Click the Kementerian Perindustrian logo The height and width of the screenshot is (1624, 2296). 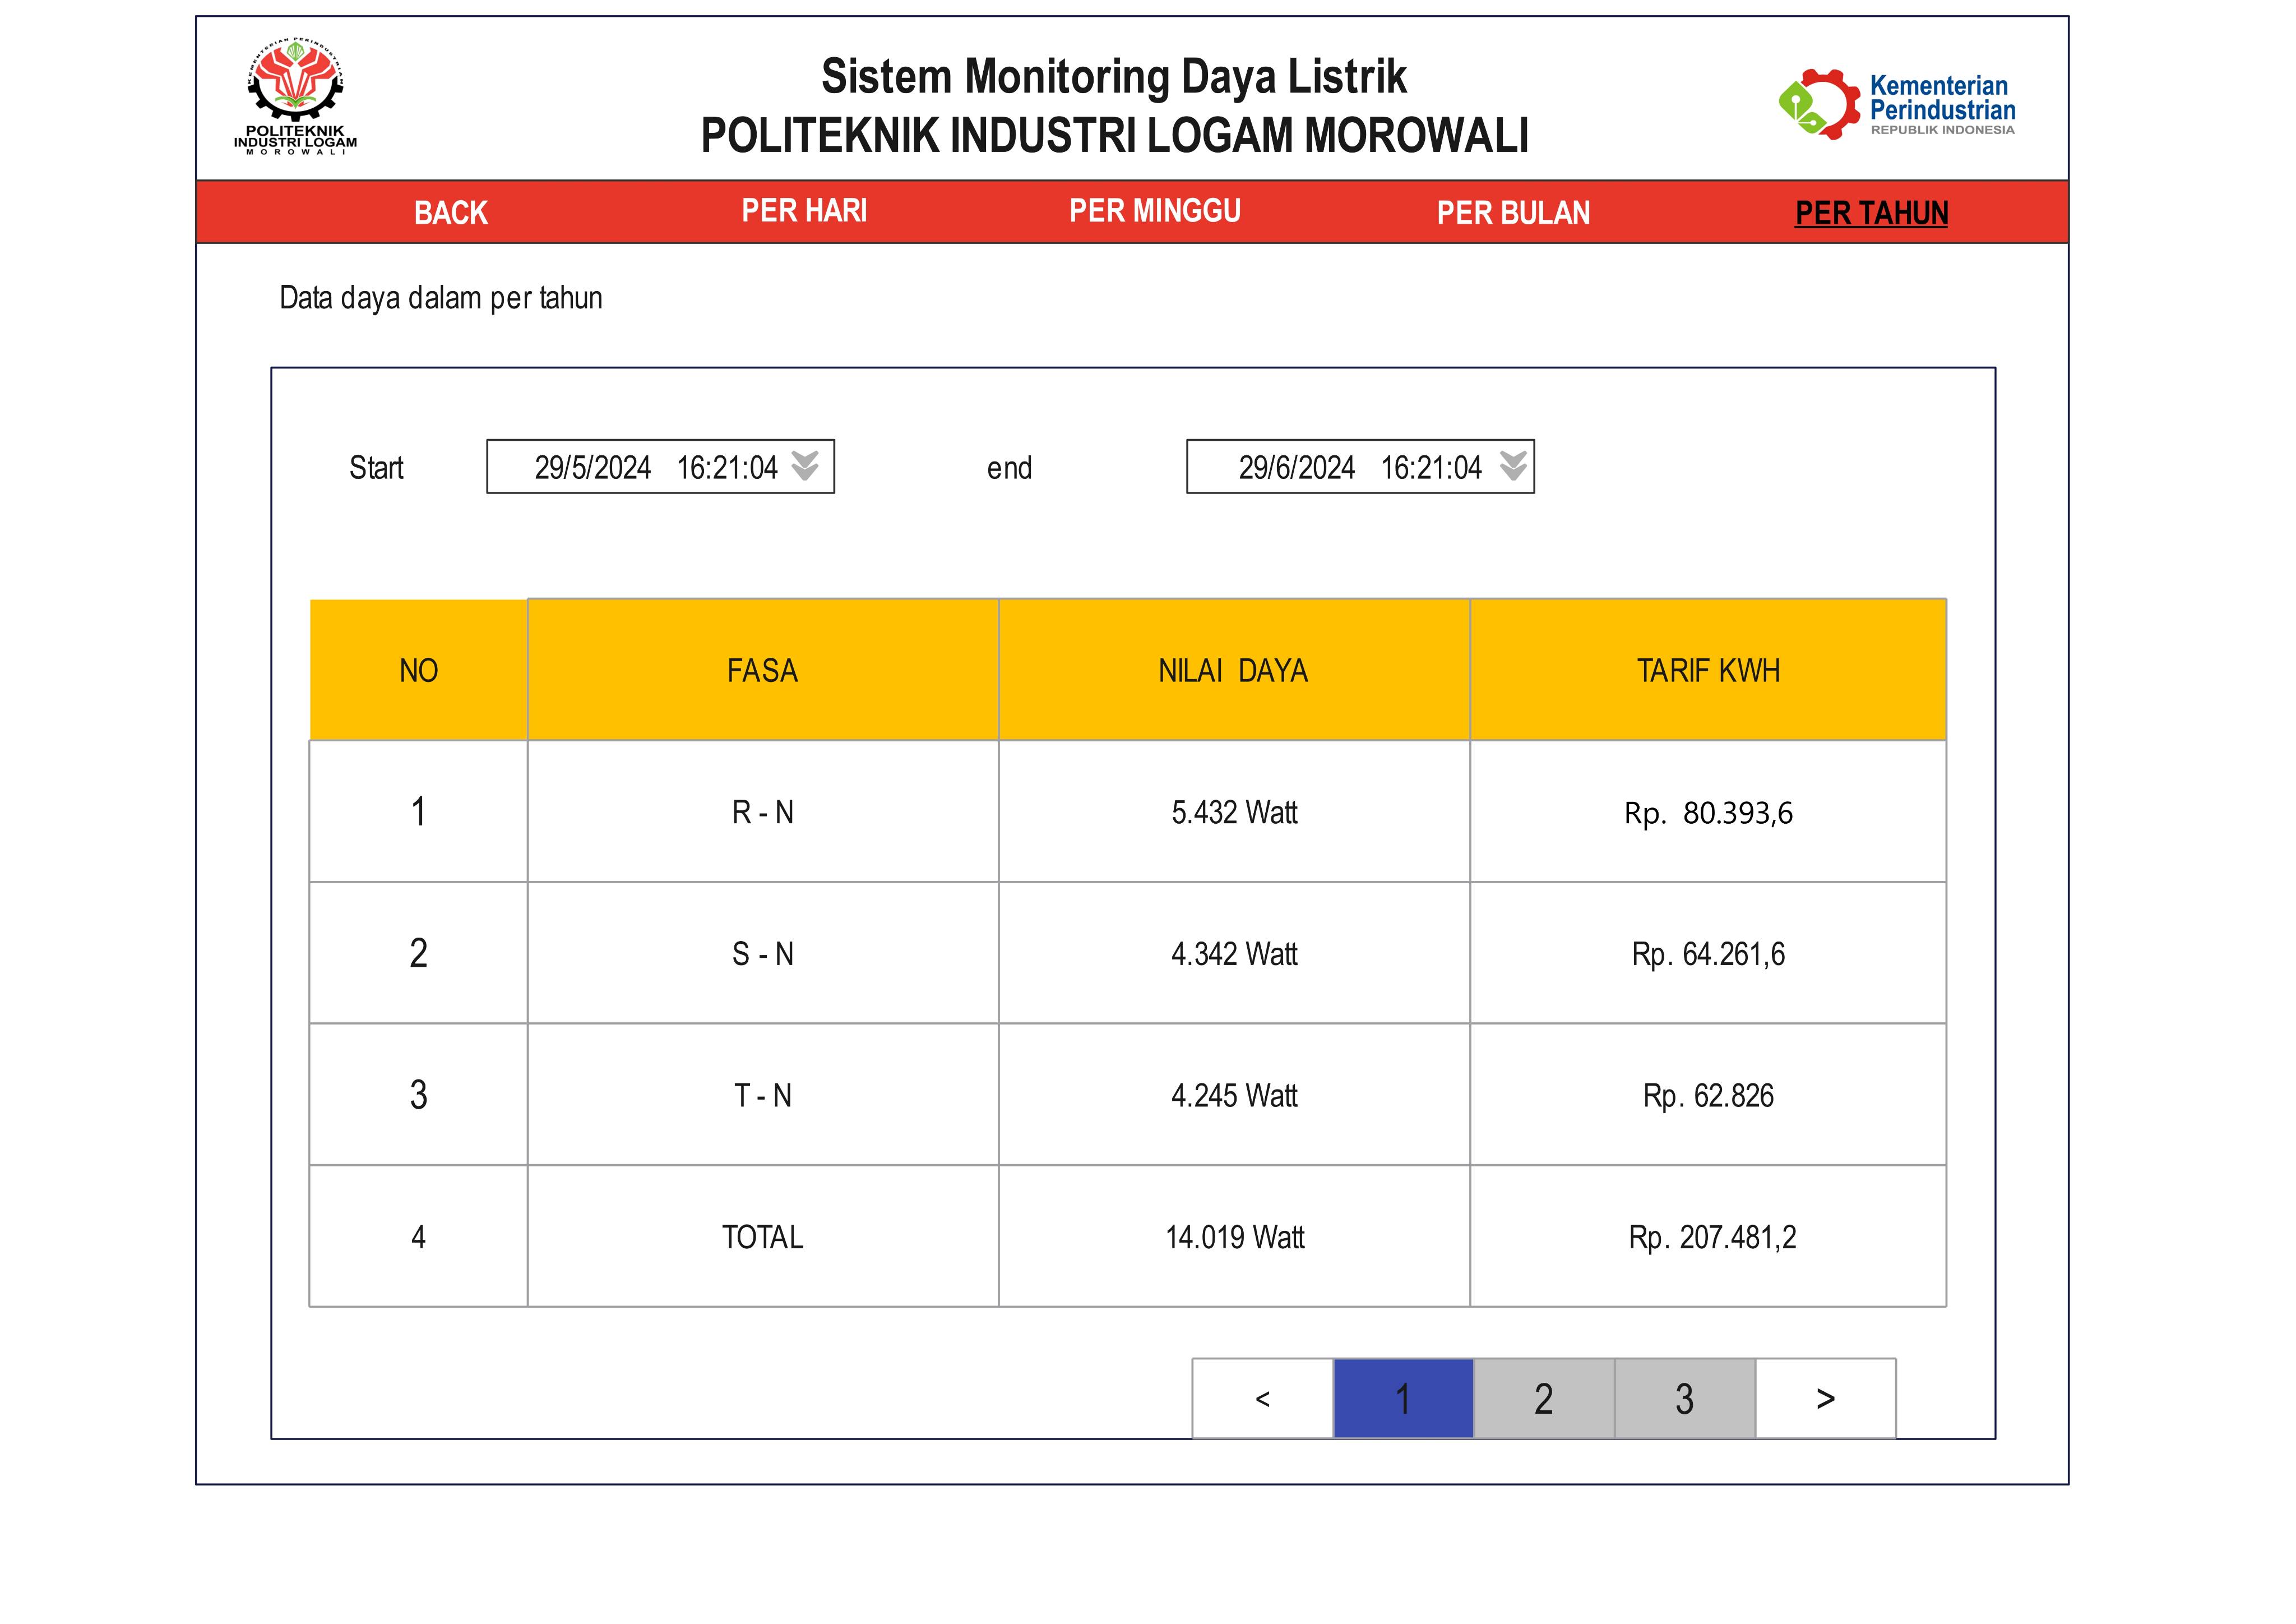pos(1896,104)
